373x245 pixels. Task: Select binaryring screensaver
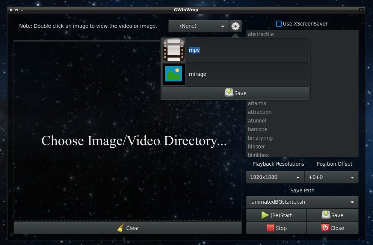pyautogui.click(x=302, y=138)
